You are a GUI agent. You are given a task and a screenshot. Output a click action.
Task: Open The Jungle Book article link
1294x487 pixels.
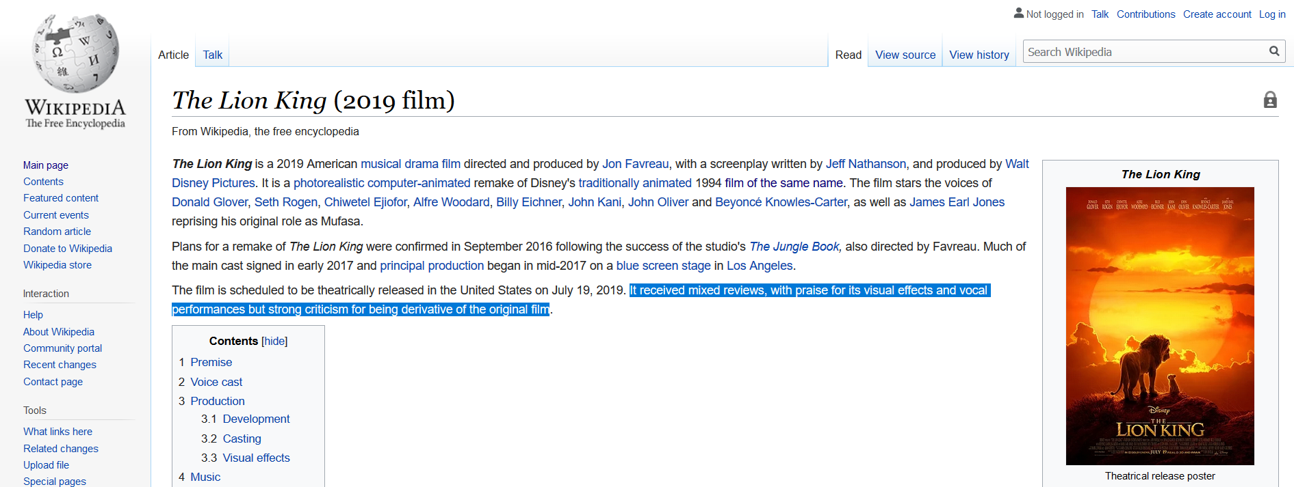(x=794, y=247)
